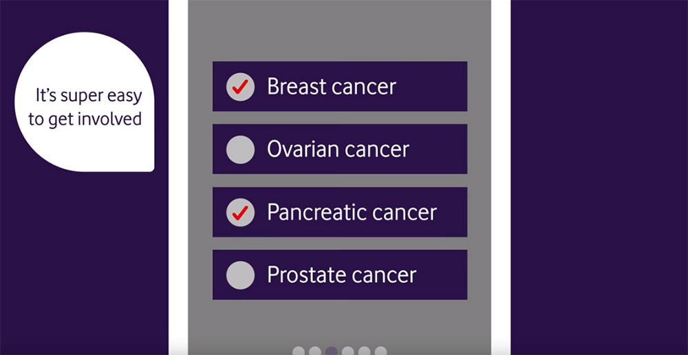Click the Breast cancer label text
This screenshot has height=355, width=688.
[331, 87]
